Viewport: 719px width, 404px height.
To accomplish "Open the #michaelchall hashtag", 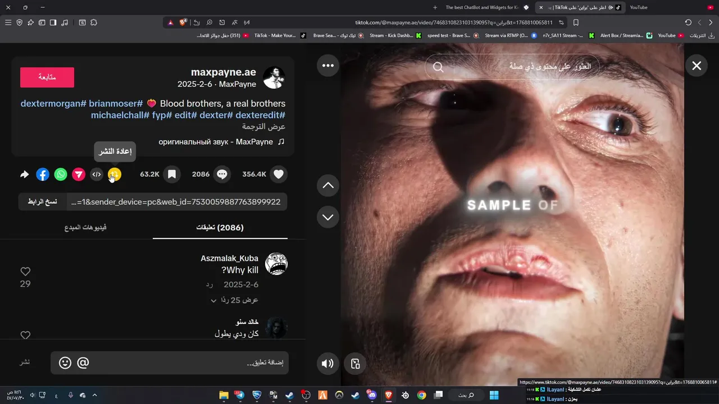I will tap(120, 115).
